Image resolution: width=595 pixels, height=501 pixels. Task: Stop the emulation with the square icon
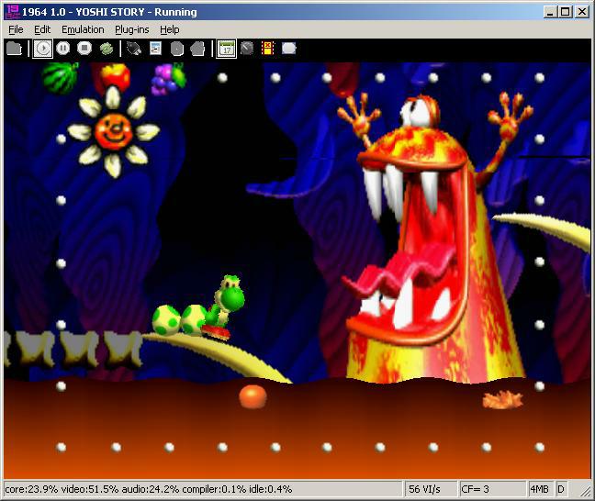point(84,49)
